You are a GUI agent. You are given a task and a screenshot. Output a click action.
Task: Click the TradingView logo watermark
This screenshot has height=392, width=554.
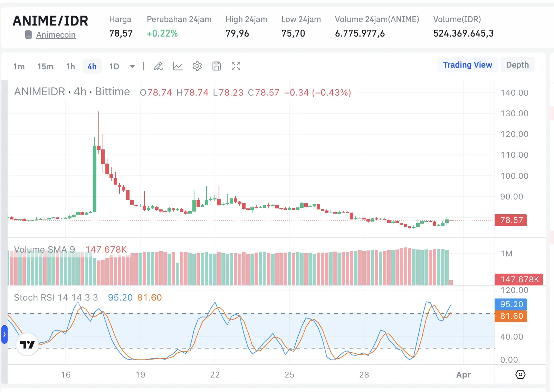pos(27,344)
